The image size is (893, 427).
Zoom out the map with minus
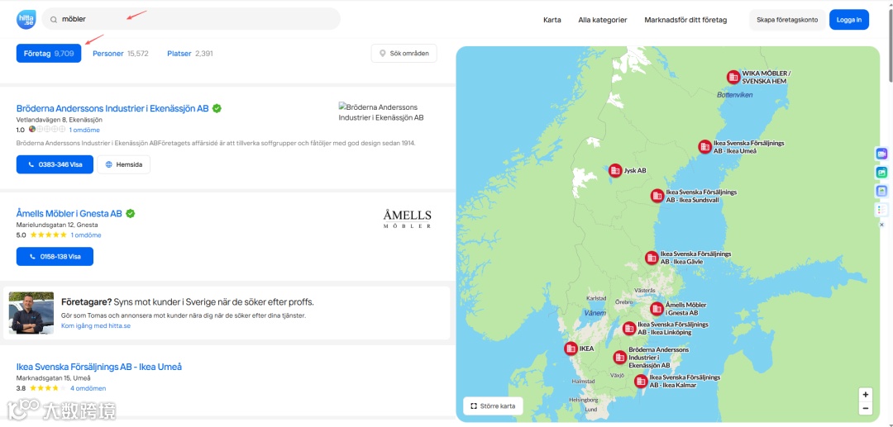pyautogui.click(x=866, y=408)
